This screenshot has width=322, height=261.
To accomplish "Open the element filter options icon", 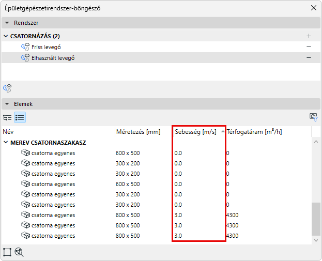I will click(x=313, y=117).
